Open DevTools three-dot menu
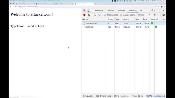Image resolution: width=175 pixels, height=98 pixels. click(x=159, y=10)
